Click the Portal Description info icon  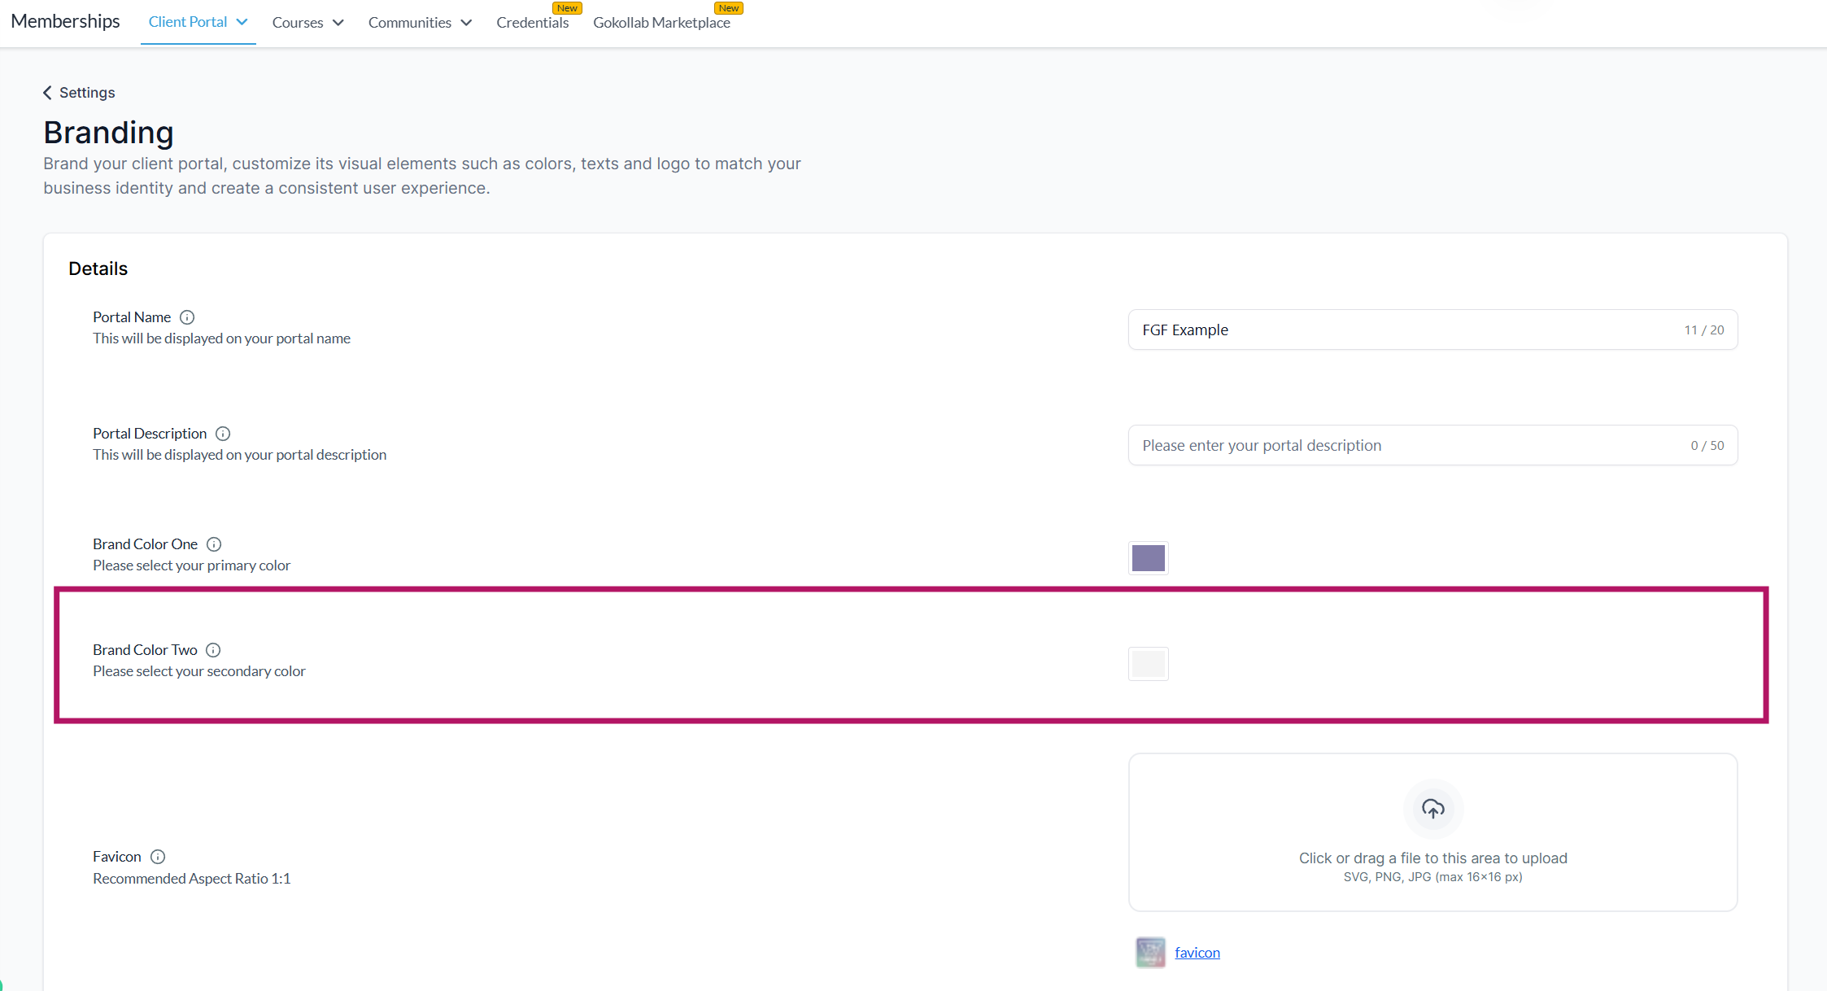223,434
